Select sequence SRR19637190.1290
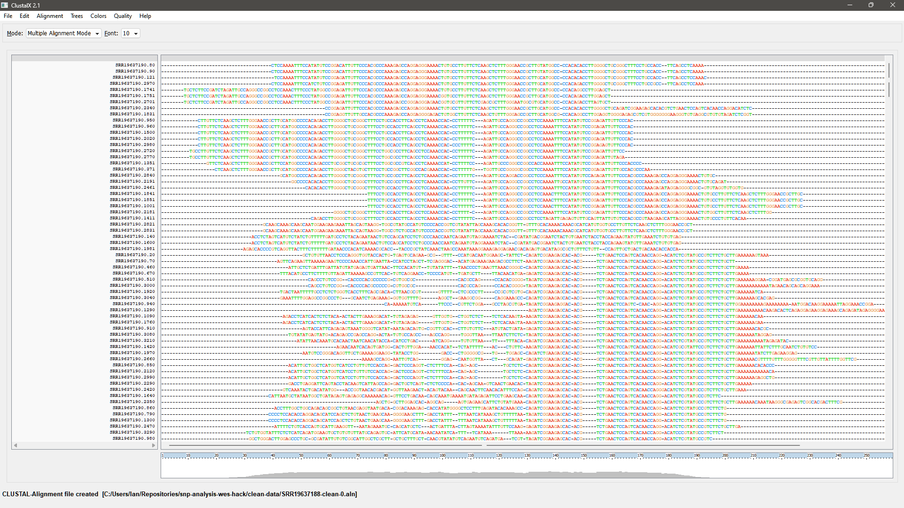This screenshot has height=508, width=904. (x=132, y=310)
